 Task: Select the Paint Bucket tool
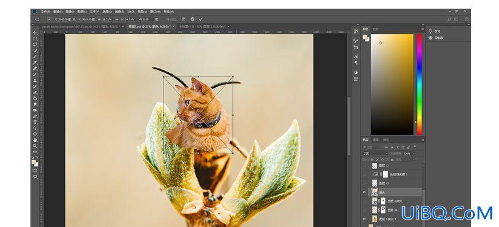35,98
